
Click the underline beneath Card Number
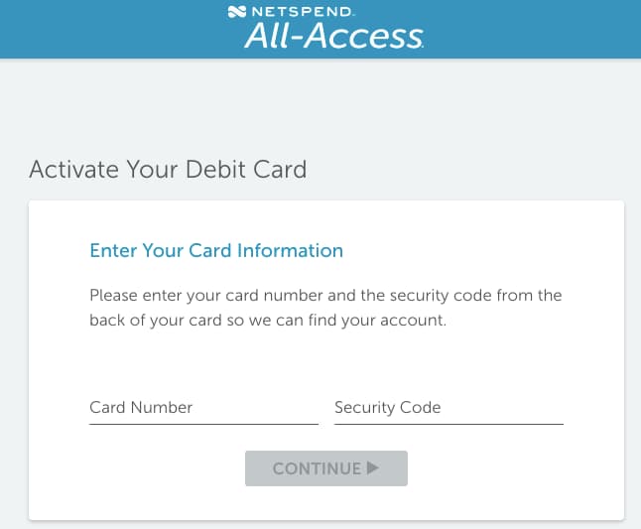click(x=203, y=425)
